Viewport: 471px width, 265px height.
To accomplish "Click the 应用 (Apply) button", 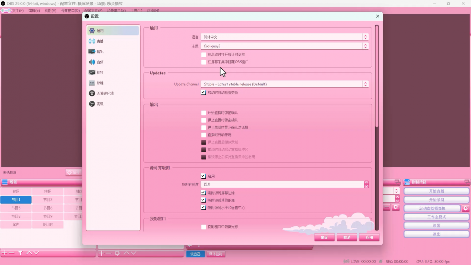I will [369, 237].
